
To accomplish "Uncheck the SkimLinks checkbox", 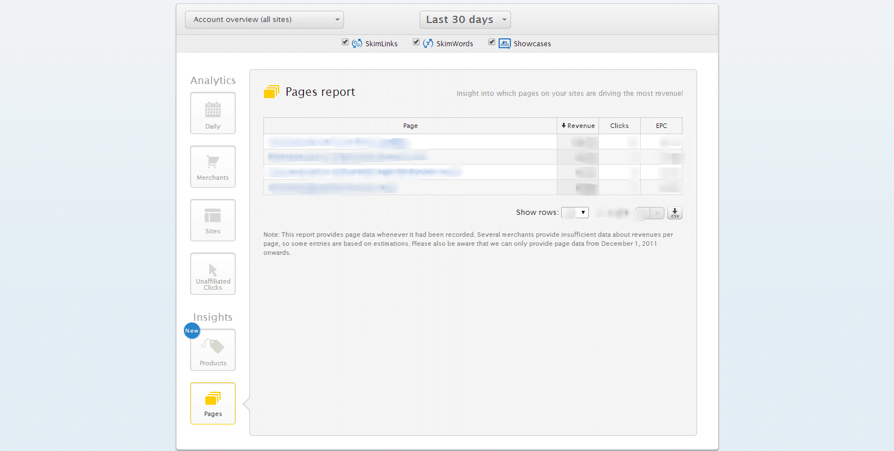I will pyautogui.click(x=345, y=42).
